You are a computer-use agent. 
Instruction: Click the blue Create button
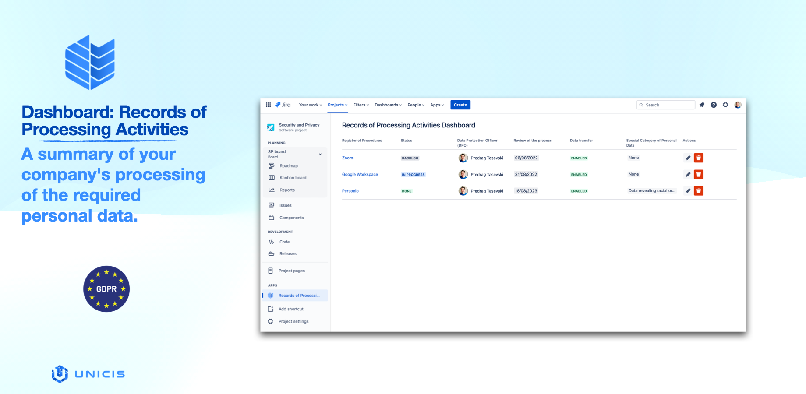point(460,105)
